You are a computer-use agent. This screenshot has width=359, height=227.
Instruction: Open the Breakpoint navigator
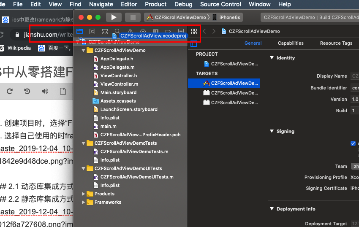pyautogui.click(x=168, y=31)
